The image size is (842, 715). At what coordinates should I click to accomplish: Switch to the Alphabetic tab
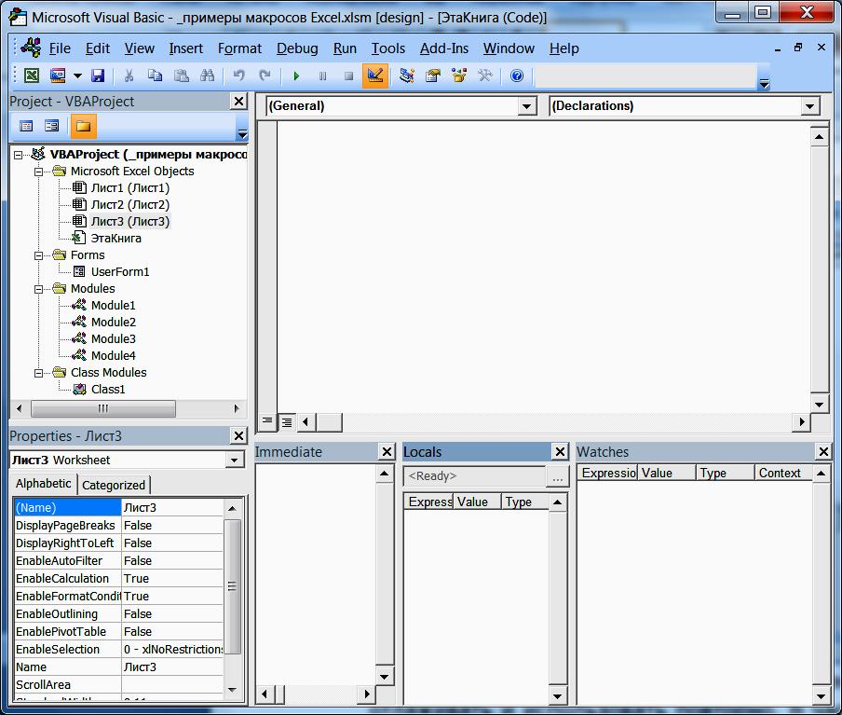(44, 484)
